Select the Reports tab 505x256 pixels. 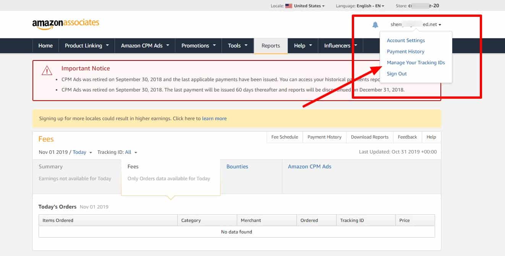point(271,46)
